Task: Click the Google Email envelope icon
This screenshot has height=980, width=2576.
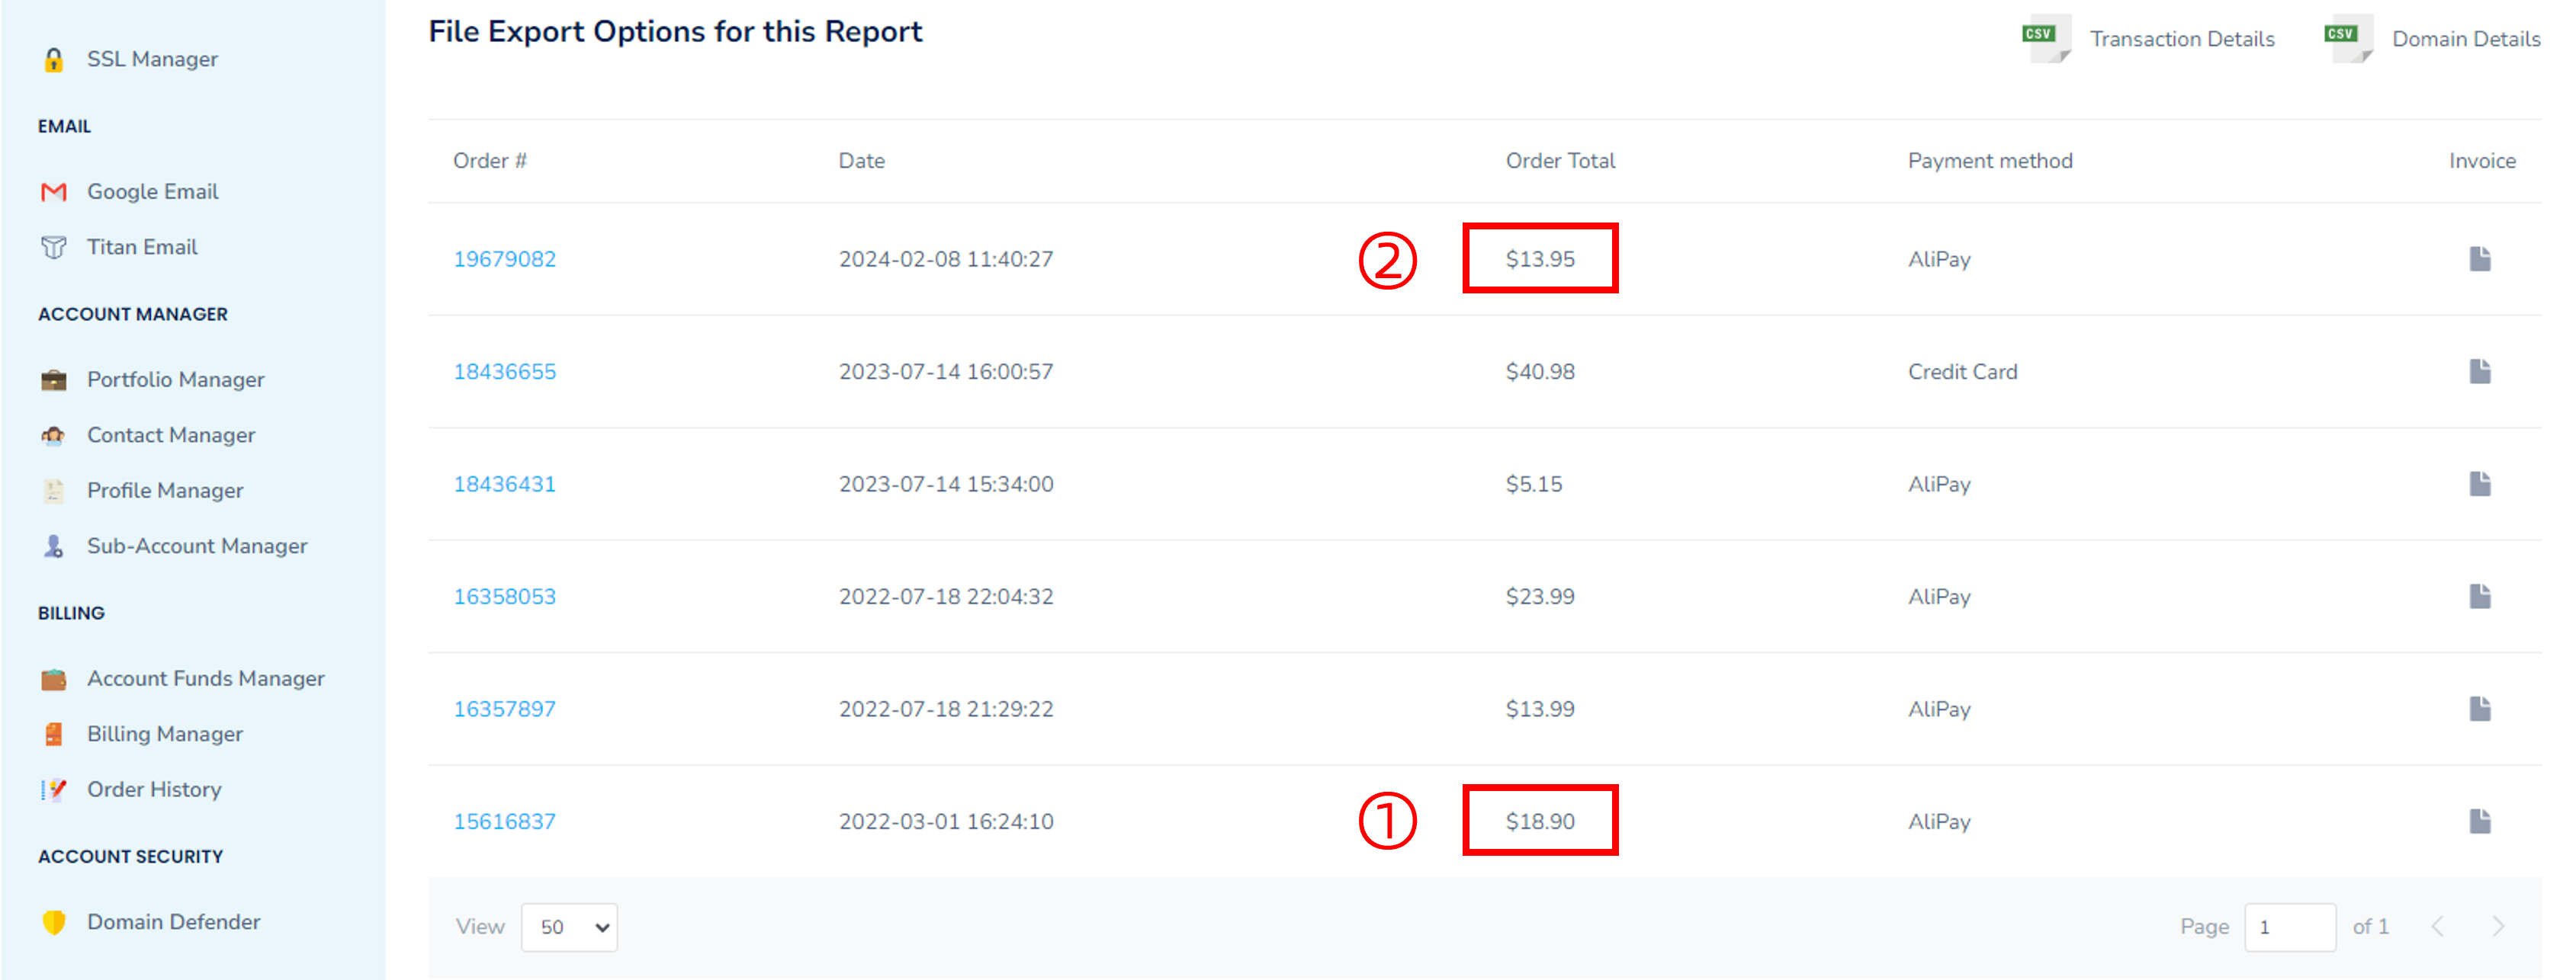Action: point(54,192)
